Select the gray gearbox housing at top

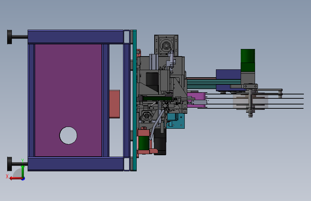click(x=166, y=45)
